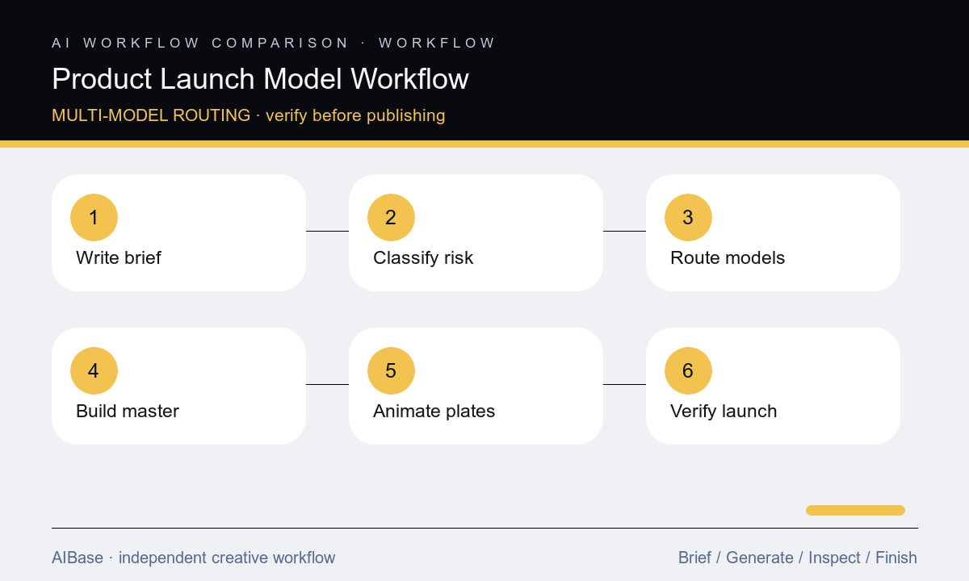Click the "Brief / Generate / Inspect / Finish" footer text
The image size is (969, 581).
798,558
